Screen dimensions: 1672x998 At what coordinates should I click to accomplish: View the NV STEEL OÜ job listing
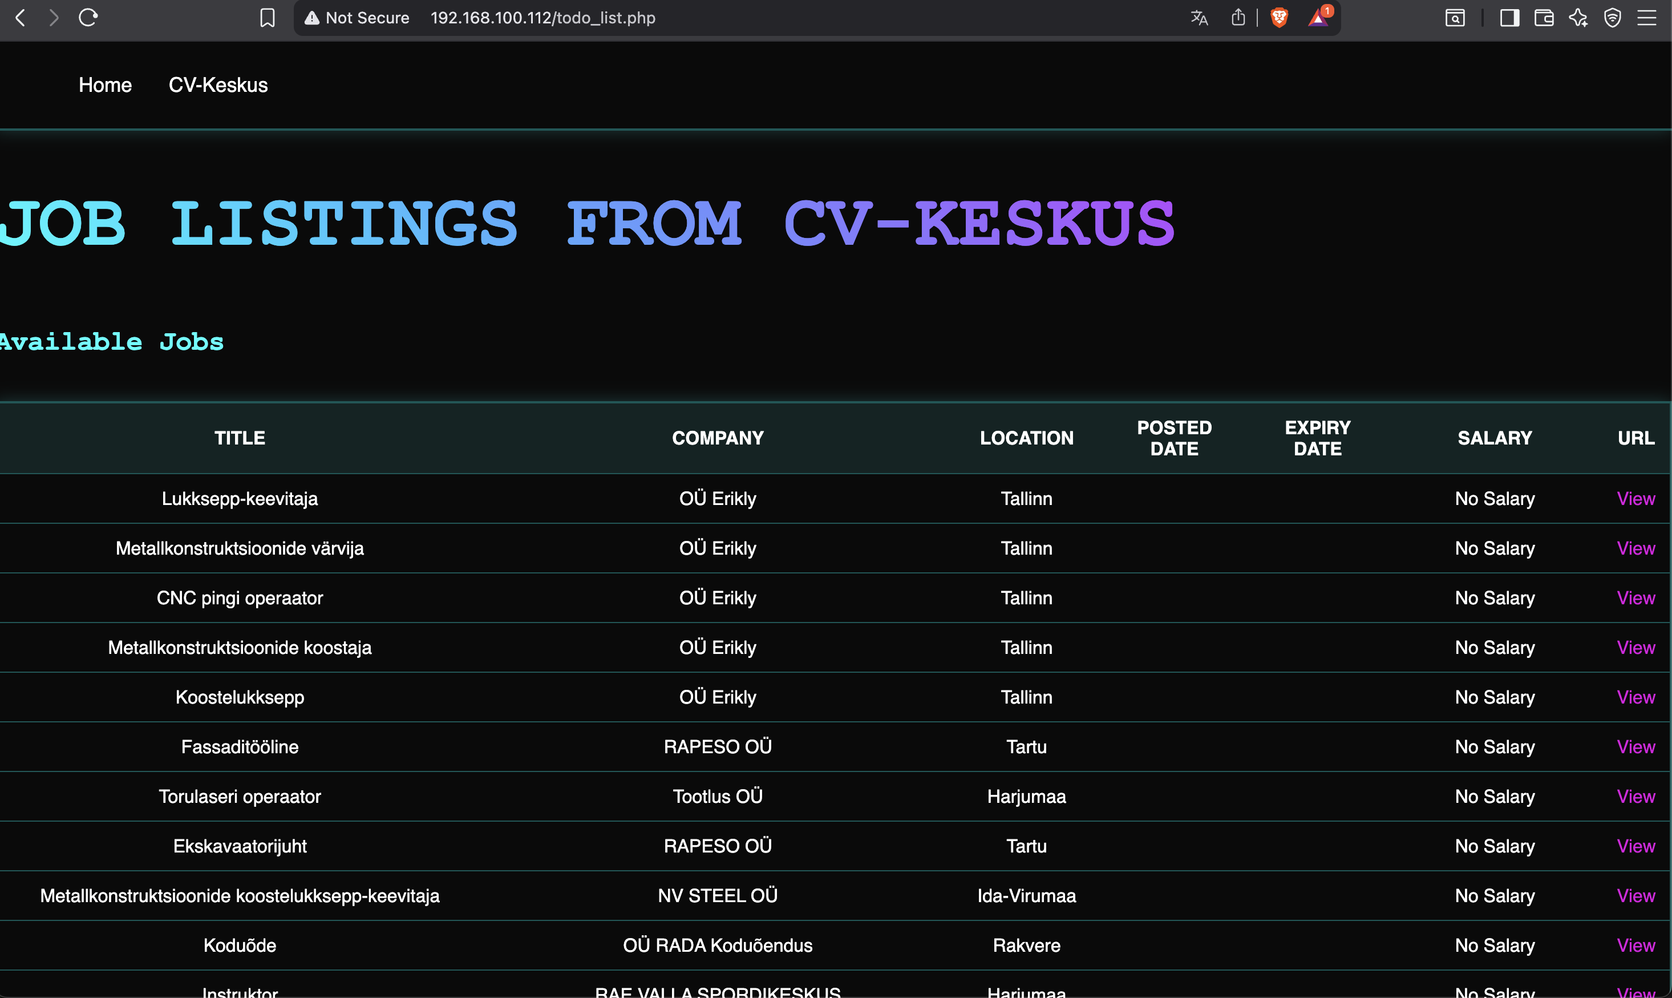[1635, 896]
